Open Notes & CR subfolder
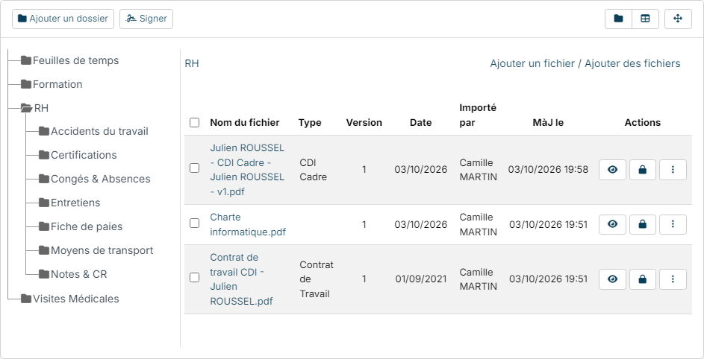This screenshot has height=359, width=704. coord(72,274)
